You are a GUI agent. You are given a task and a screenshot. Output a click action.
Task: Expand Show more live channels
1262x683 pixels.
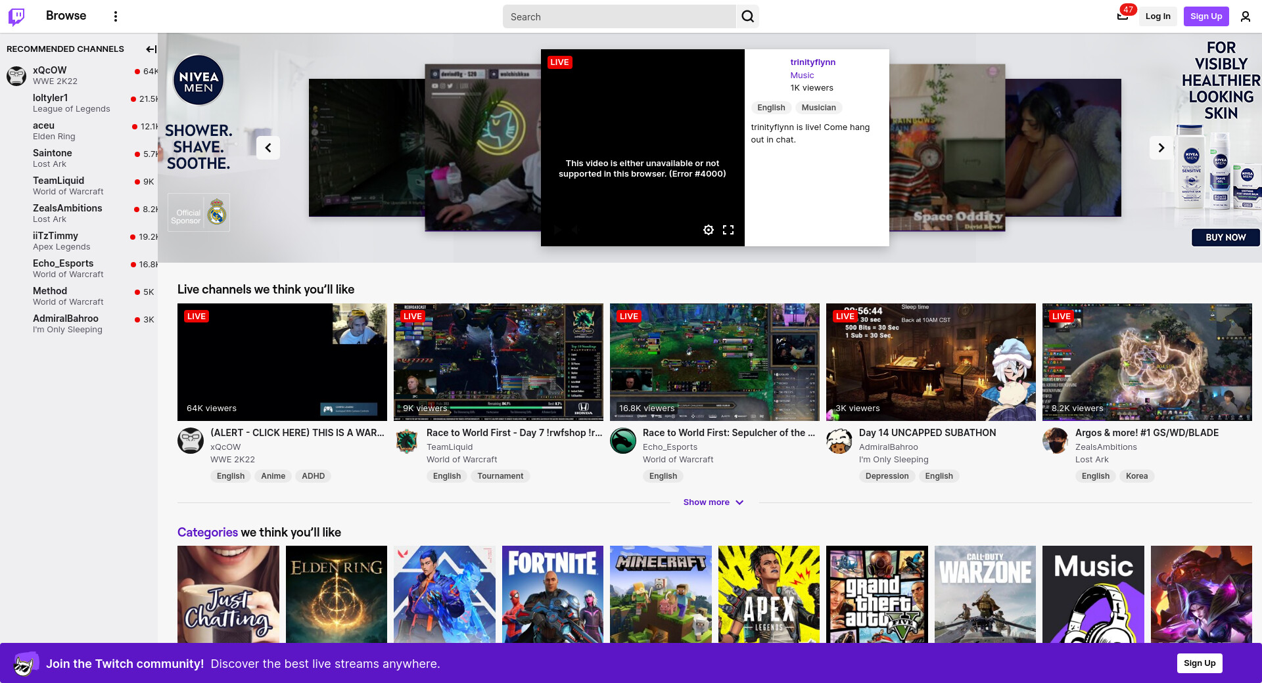(713, 502)
